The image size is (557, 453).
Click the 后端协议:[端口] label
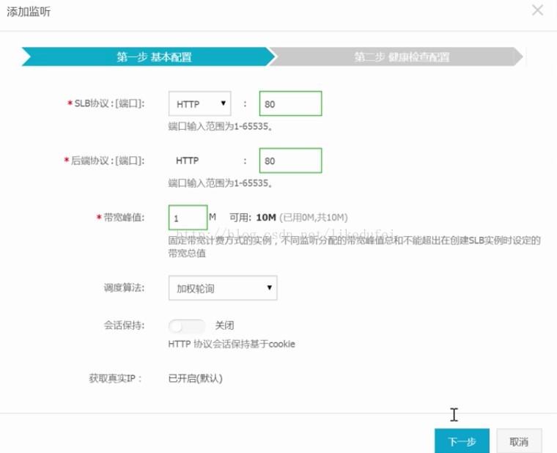[108, 161]
